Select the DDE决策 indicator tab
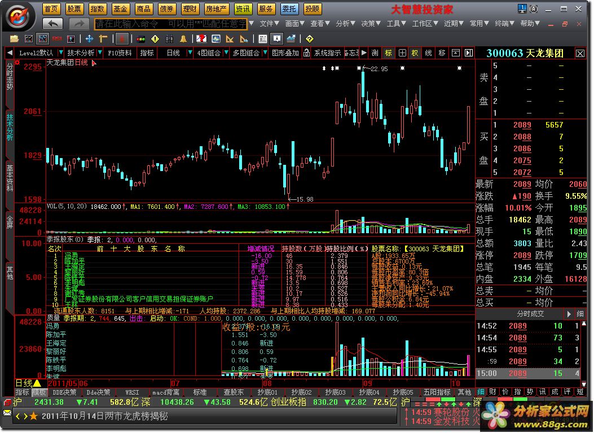Screen dimensions: 594x433 point(64,392)
